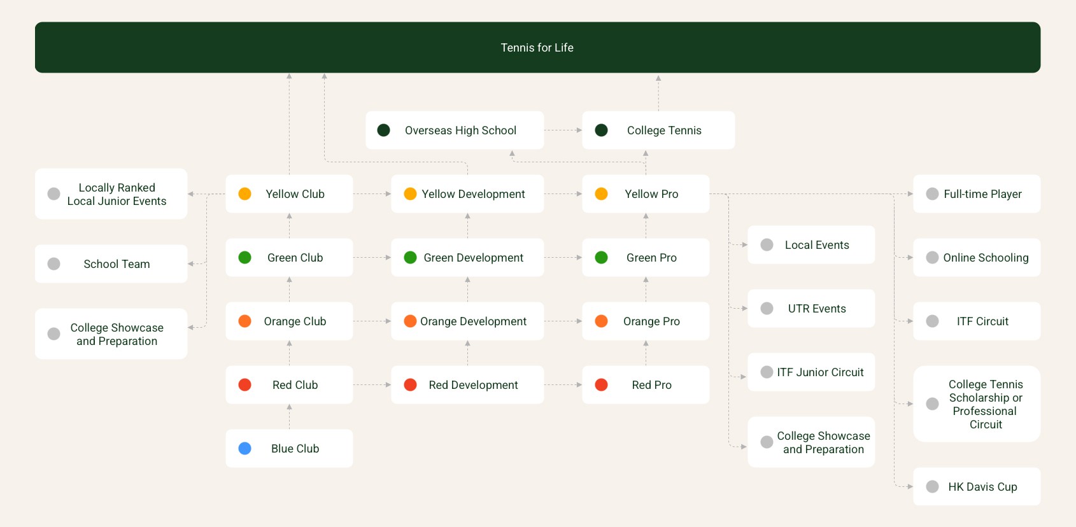Image resolution: width=1076 pixels, height=527 pixels.
Task: Click the grey dot beside UTR Events
Action: (767, 308)
